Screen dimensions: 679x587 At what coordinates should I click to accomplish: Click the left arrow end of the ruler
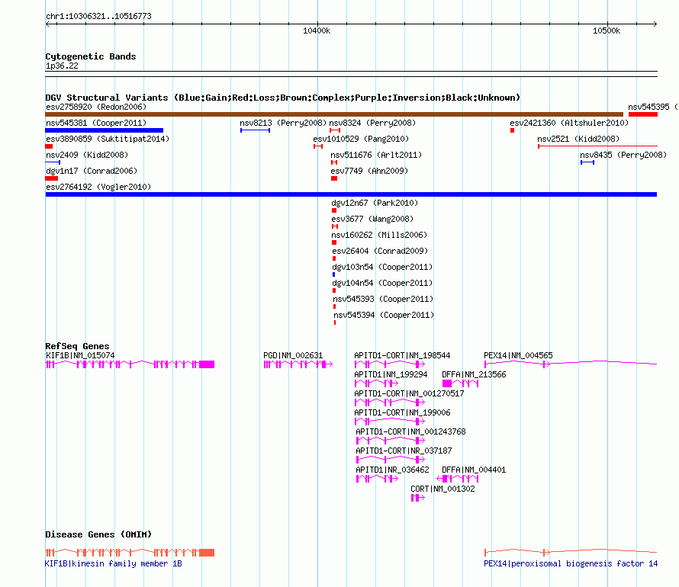point(47,24)
